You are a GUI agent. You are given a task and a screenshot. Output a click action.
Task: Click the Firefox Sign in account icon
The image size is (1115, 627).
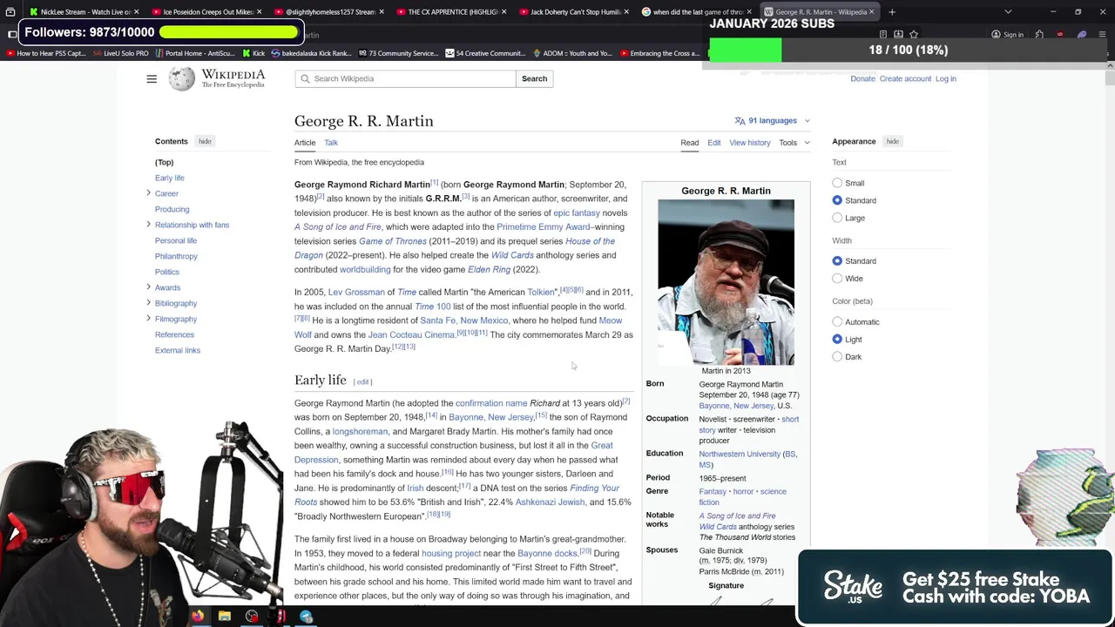click(1007, 35)
